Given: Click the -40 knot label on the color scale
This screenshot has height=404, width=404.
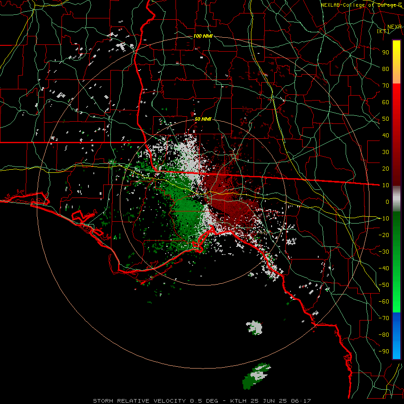Looking at the screenshot, I should click(x=384, y=268).
